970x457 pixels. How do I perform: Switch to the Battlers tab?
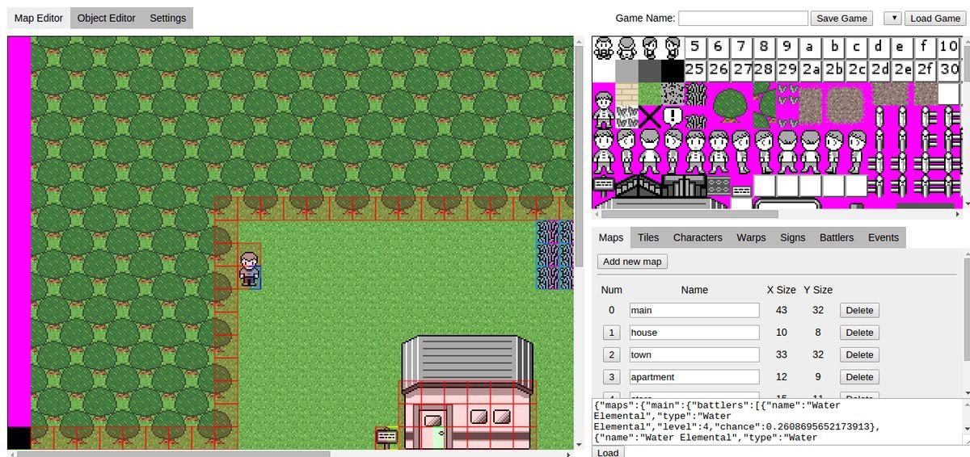point(836,237)
